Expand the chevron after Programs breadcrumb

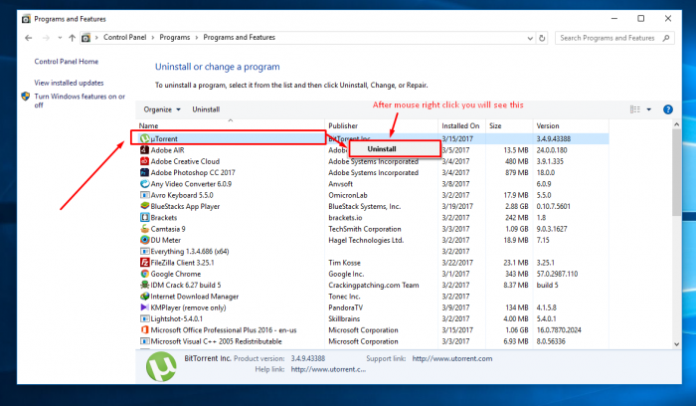point(197,38)
